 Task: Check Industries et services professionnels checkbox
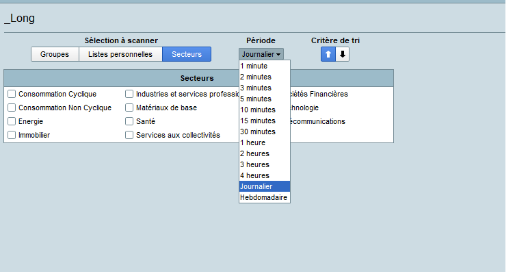click(129, 94)
